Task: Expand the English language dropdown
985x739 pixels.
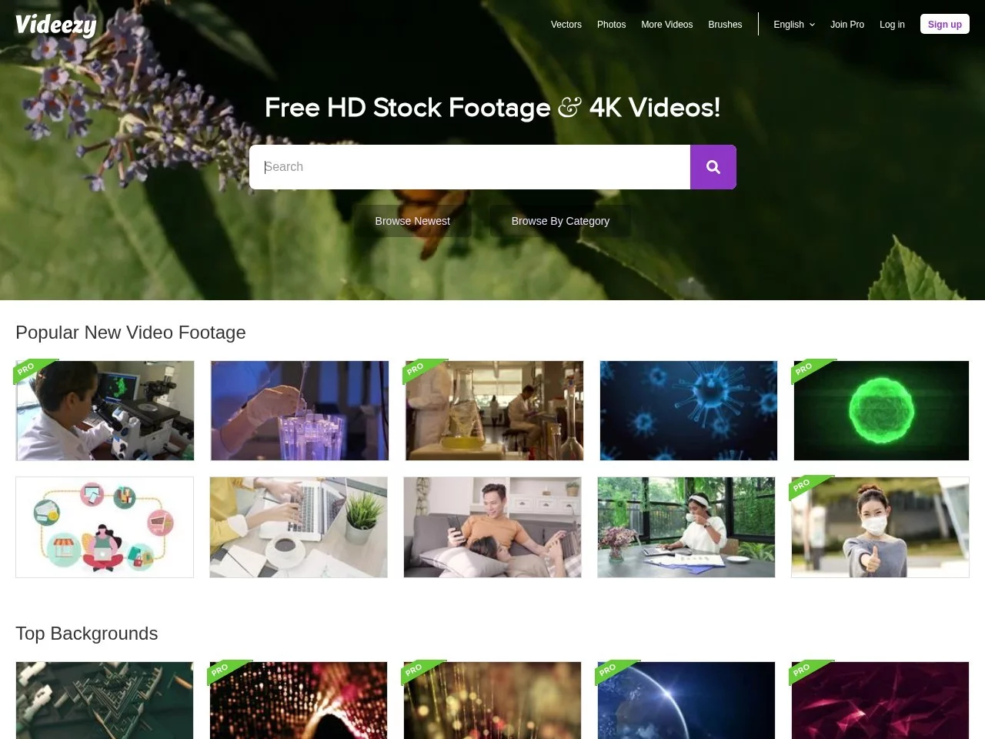Action: click(x=793, y=25)
